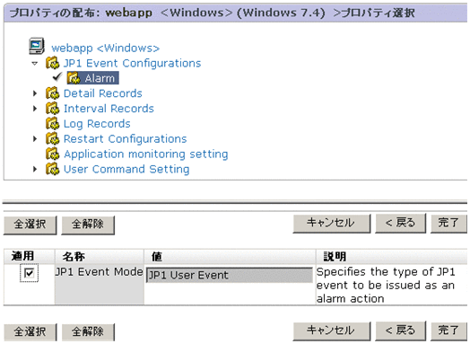Click the Restart Configurations folder icon
This screenshot has height=344, width=470.
(52, 138)
